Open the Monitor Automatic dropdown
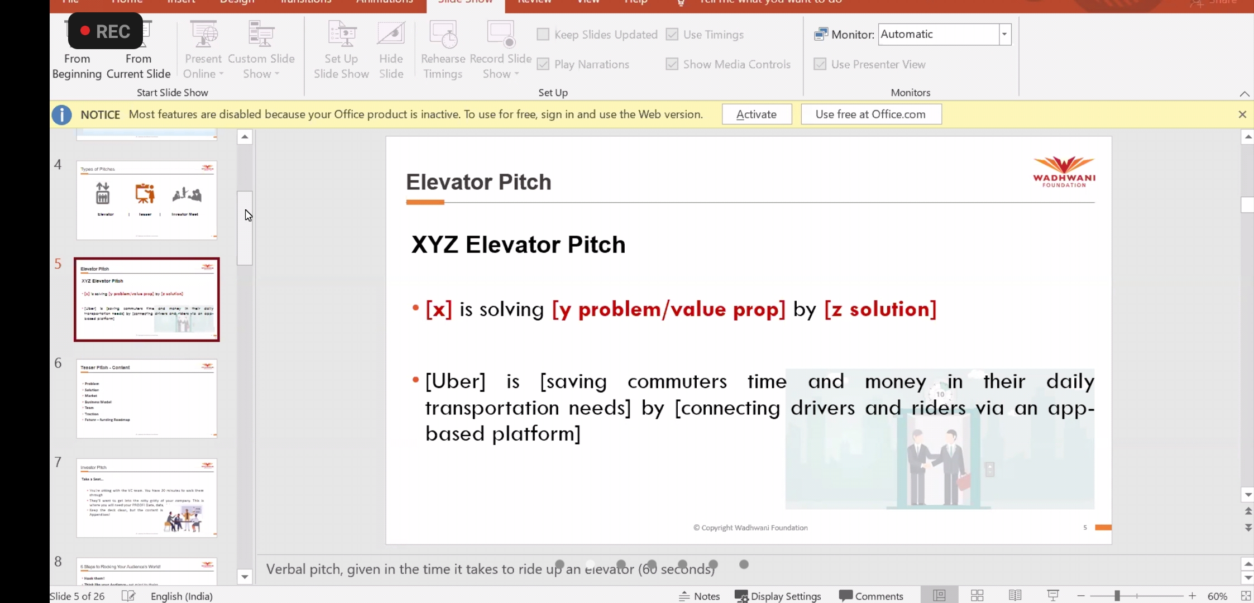Viewport: 1254px width, 603px height. [1004, 35]
